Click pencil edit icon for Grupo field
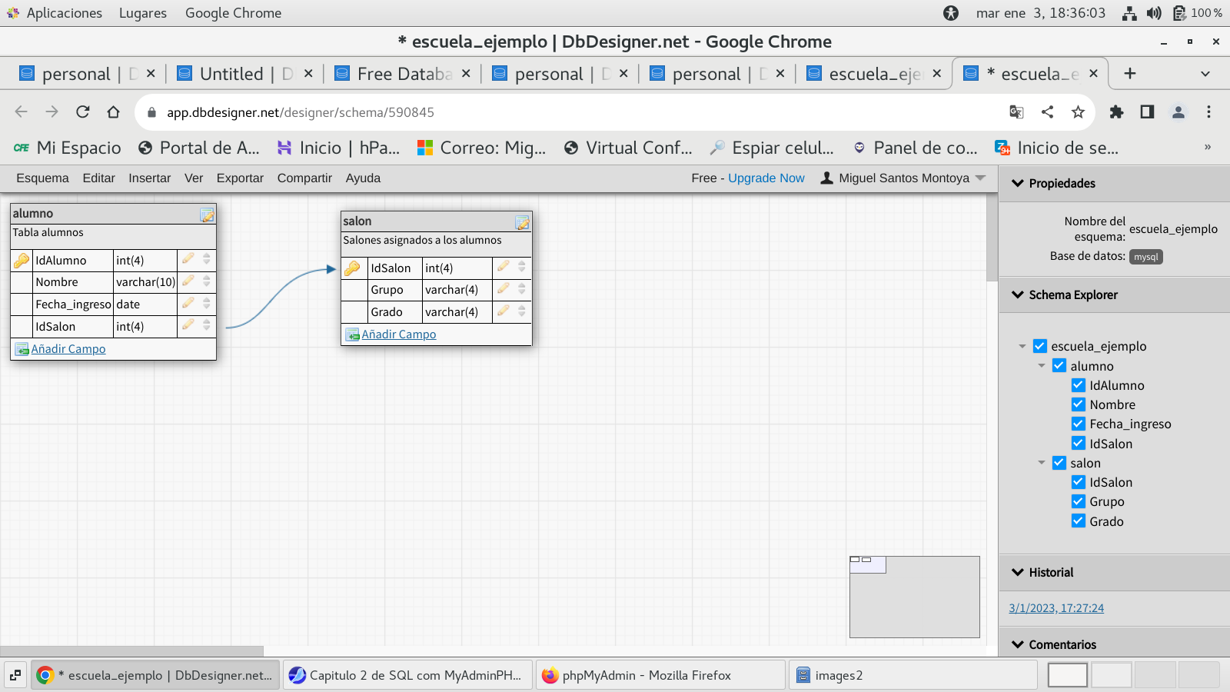The height and width of the screenshot is (692, 1230). click(503, 289)
